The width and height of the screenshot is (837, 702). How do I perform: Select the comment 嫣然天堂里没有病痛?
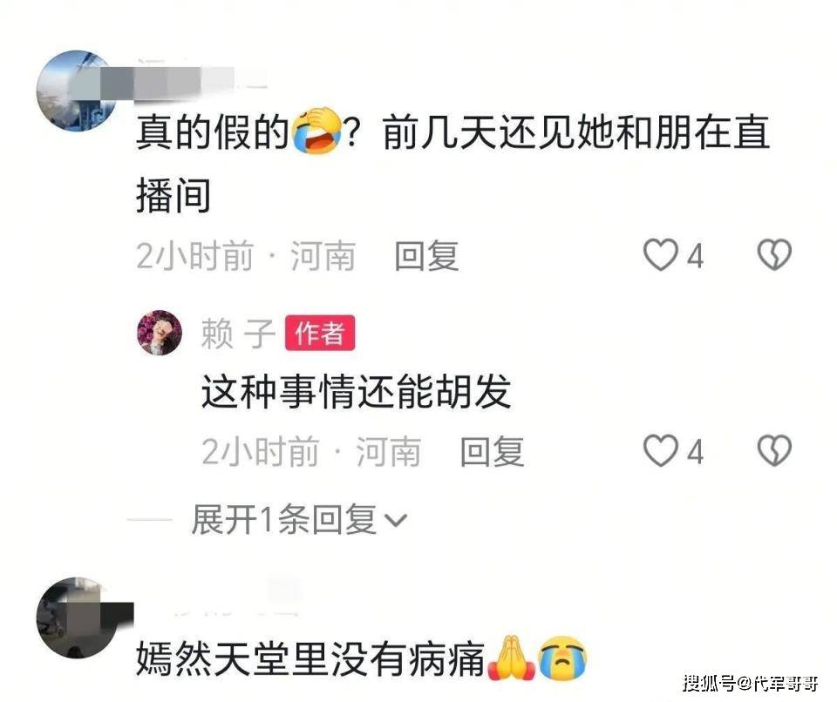(x=310, y=658)
